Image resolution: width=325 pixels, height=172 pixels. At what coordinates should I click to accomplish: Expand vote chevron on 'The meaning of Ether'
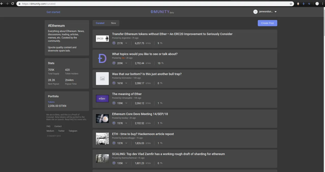click(x=126, y=103)
